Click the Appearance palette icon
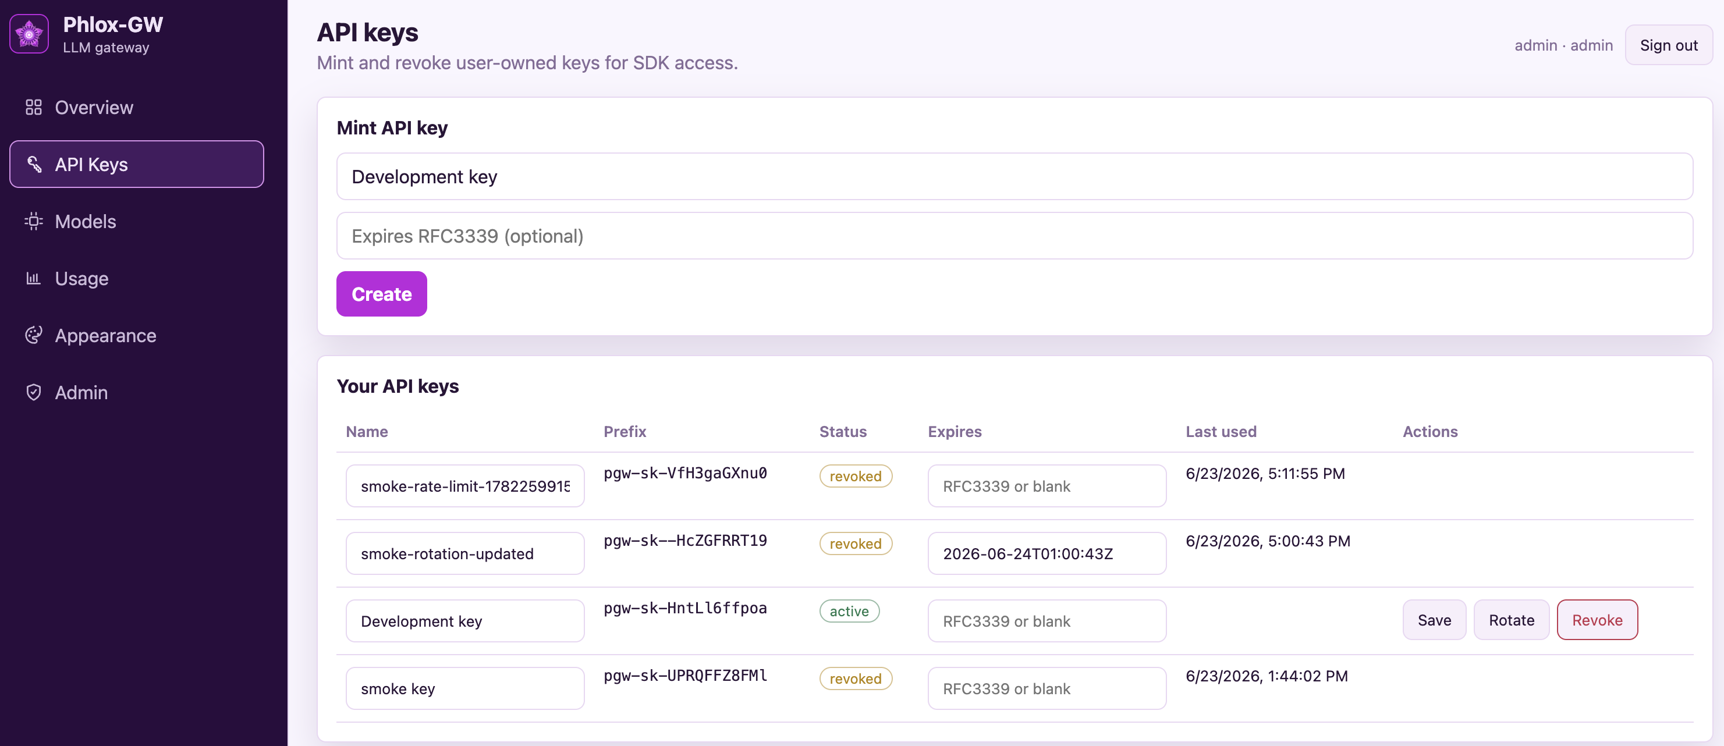The image size is (1724, 746). pyautogui.click(x=33, y=335)
